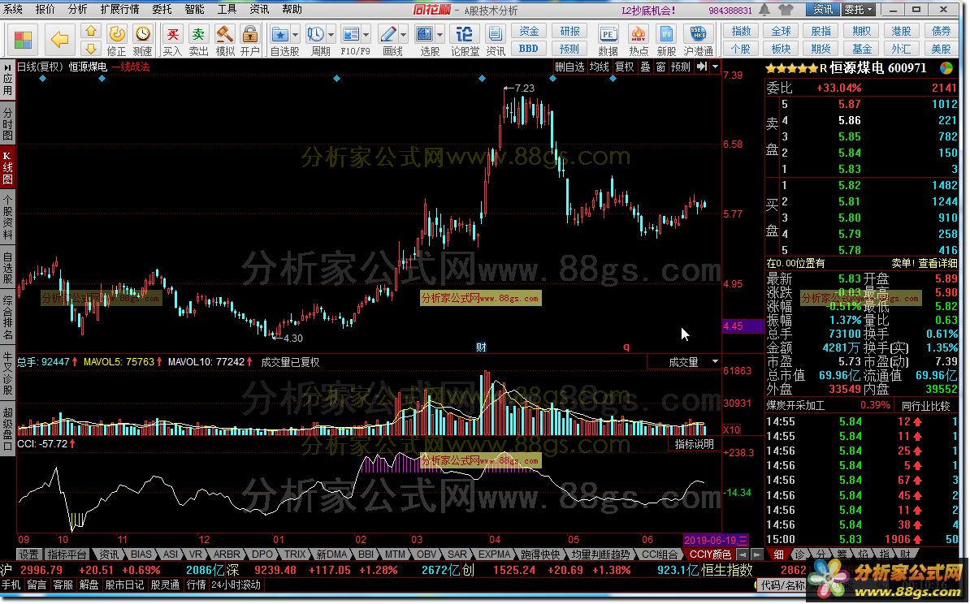Open the 分时图 side tab
This screenshot has width=970, height=604.
coord(7,123)
